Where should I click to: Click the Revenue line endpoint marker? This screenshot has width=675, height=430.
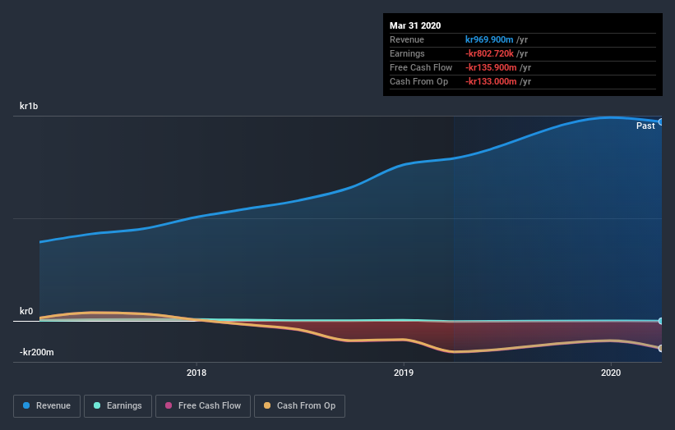[661, 122]
